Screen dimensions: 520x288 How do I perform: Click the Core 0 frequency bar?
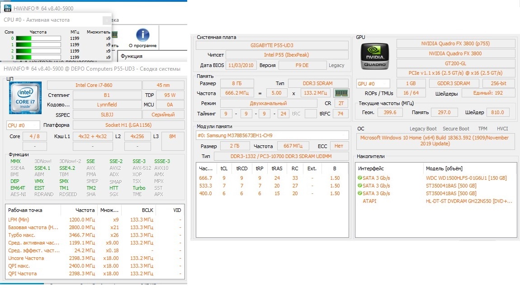pyautogui.click(x=38, y=38)
